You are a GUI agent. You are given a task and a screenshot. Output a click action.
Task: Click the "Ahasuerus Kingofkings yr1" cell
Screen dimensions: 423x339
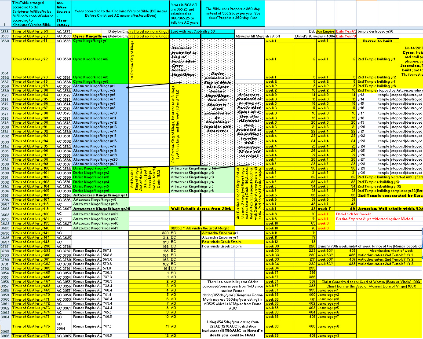100,86
